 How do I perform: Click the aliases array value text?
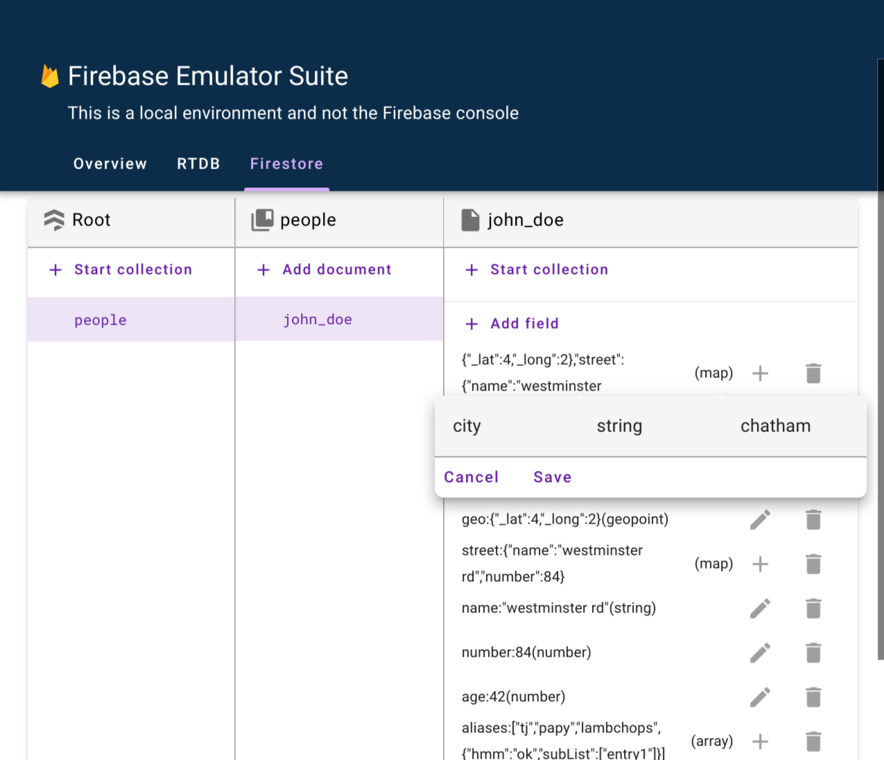point(564,741)
